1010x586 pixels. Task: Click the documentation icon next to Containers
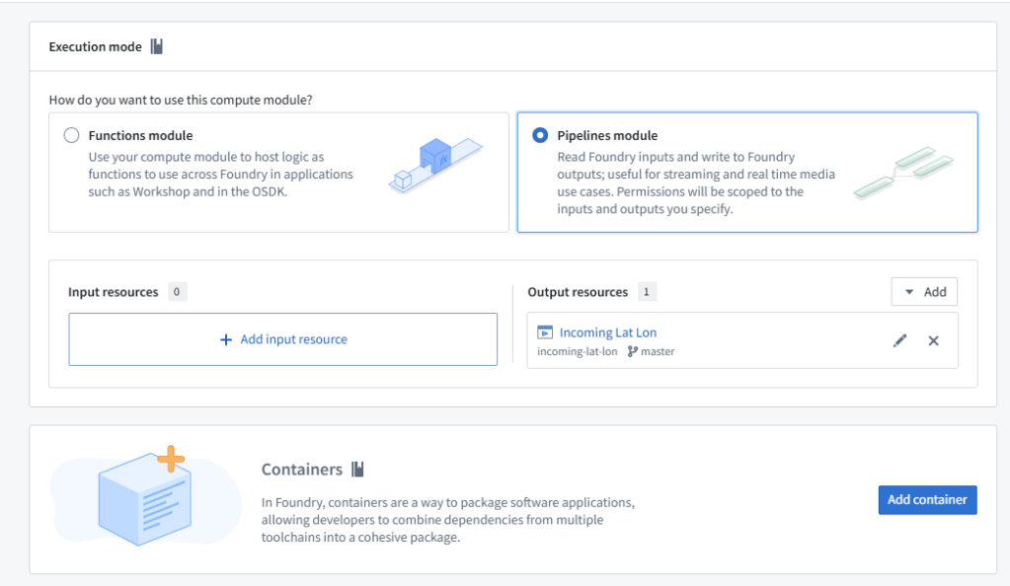357,470
